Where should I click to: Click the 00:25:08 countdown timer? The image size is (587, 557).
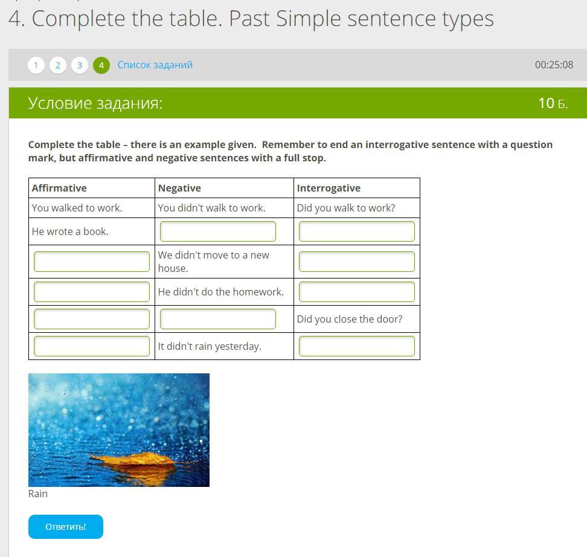554,65
